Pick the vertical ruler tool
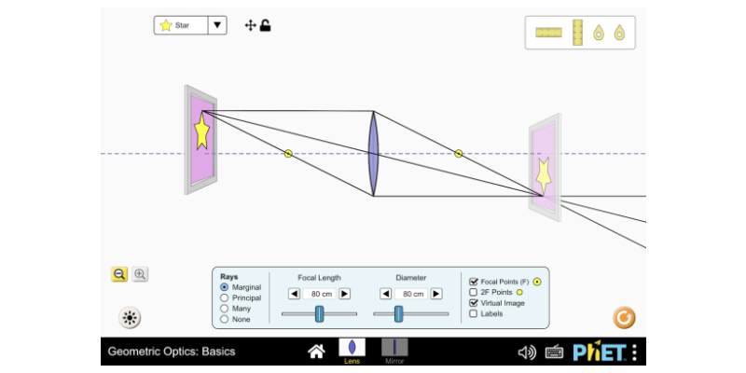 tap(577, 33)
